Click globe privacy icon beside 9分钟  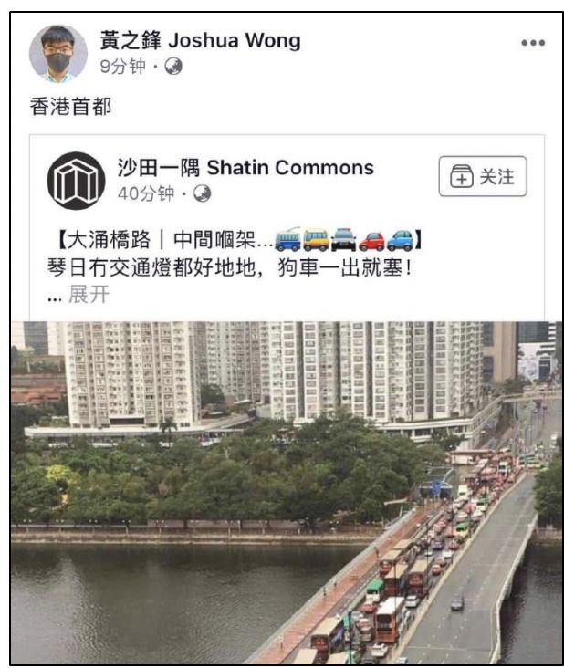[173, 67]
